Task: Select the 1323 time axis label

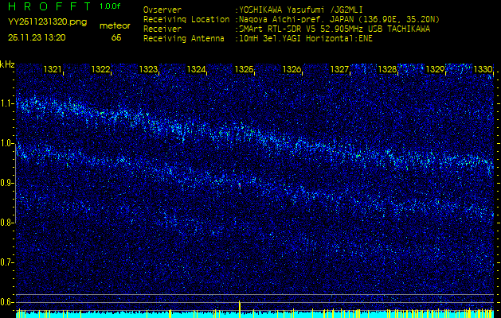Action: [x=148, y=70]
